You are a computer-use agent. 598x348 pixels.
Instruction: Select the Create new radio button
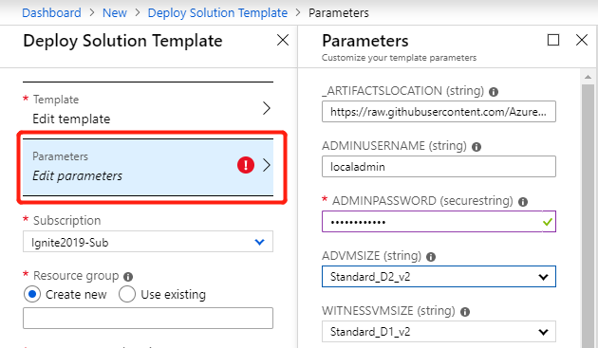[32, 294]
